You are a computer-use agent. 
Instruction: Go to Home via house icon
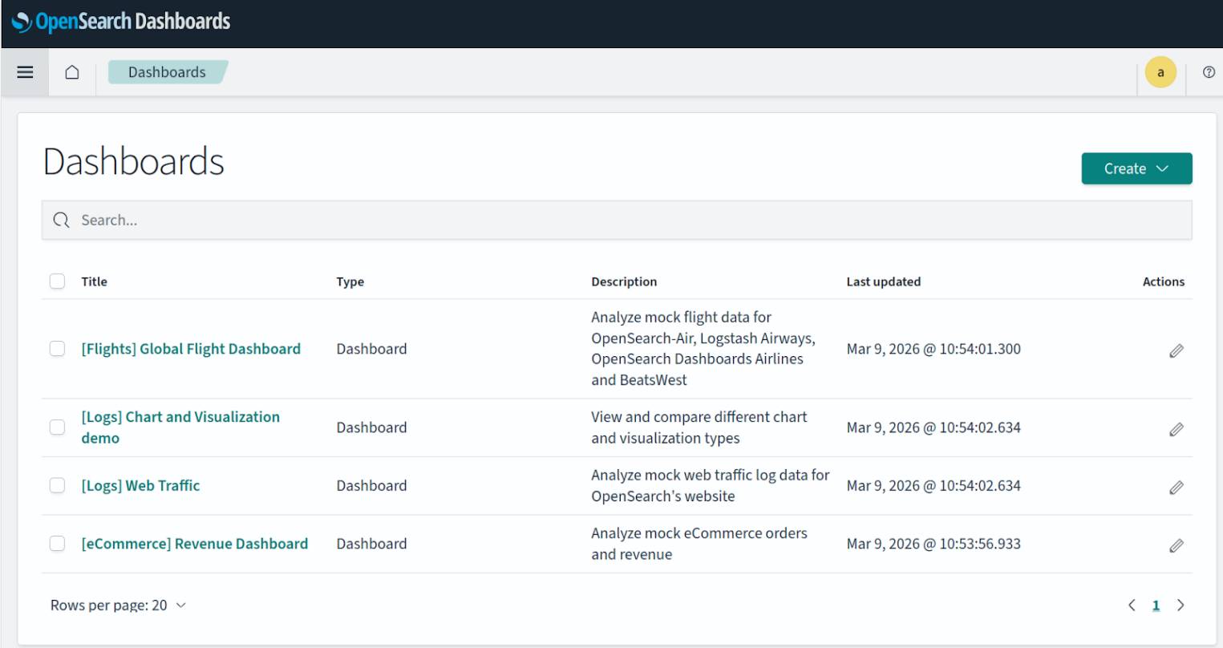(72, 72)
